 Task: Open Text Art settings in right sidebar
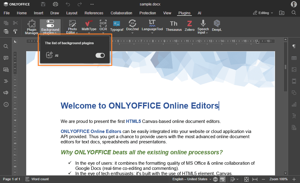[x=294, y=116]
